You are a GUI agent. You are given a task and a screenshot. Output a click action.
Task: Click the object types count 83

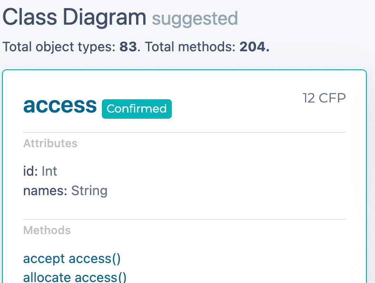[x=128, y=47]
